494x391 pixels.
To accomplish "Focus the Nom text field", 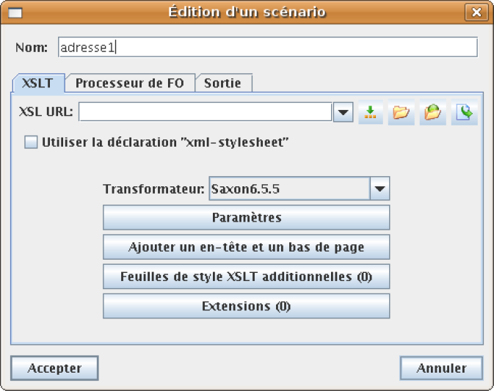I will [268, 47].
